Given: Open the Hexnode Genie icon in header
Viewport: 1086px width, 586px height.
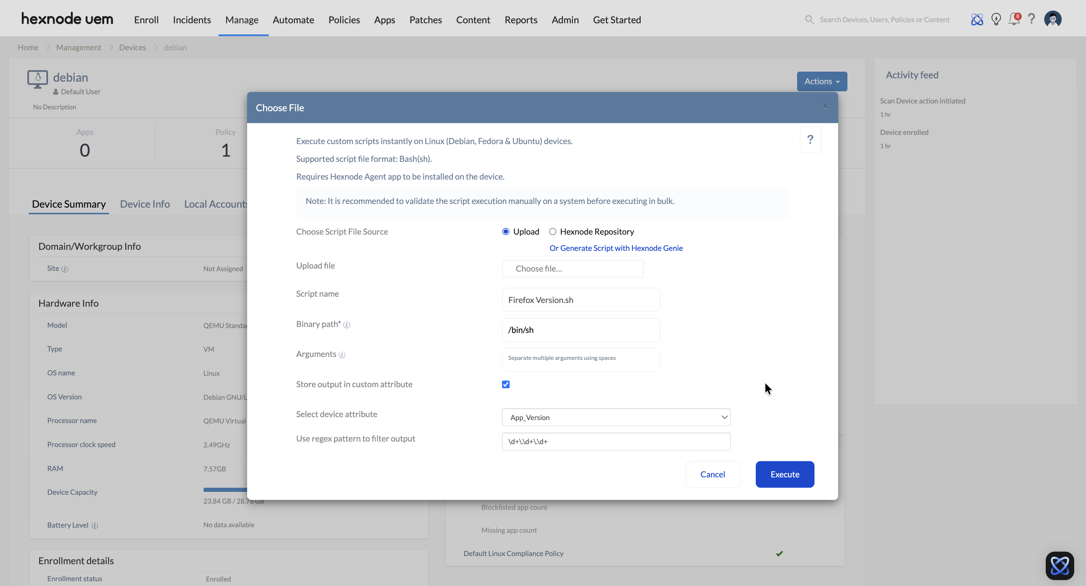Looking at the screenshot, I should tap(977, 19).
